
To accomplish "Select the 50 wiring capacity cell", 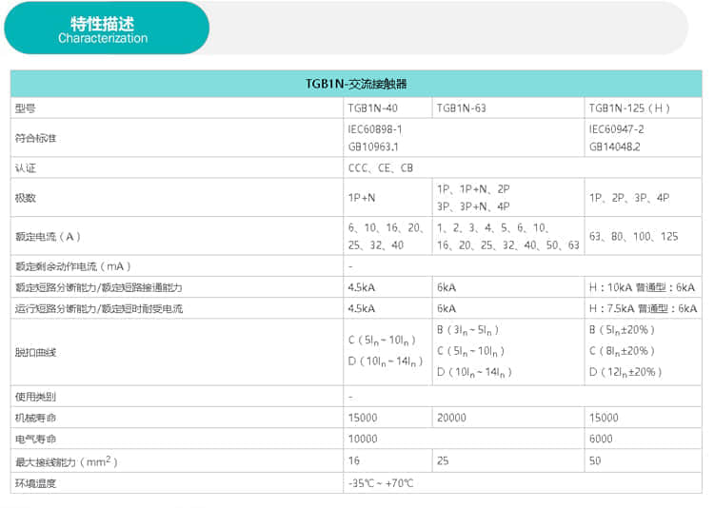I will tap(595, 460).
